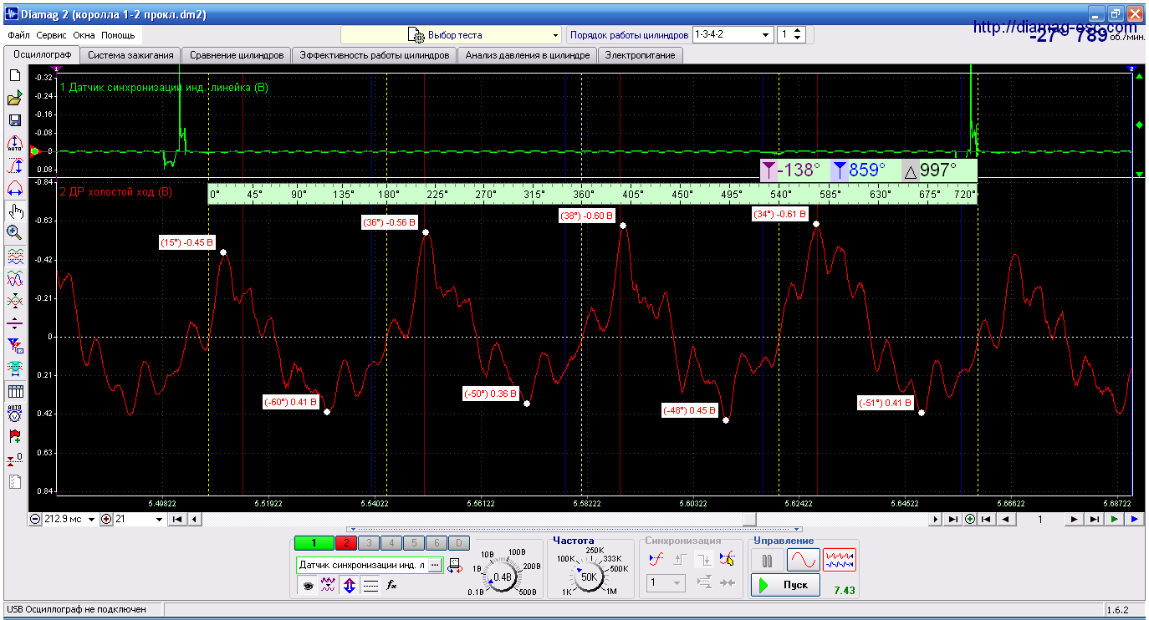Switch to the Система зажигания tab
Viewport: 1149px width, 620px height.
(130, 55)
